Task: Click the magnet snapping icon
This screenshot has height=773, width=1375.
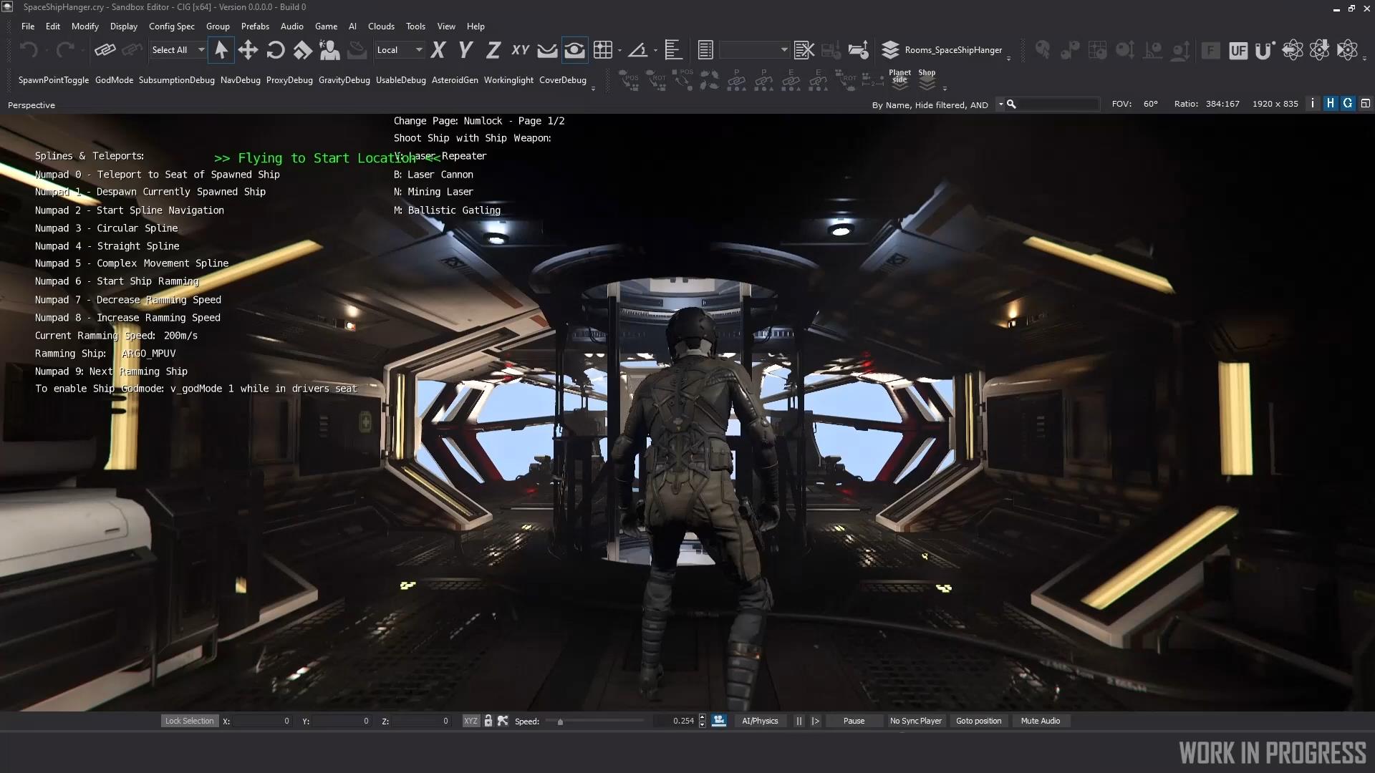Action: pyautogui.click(x=1264, y=50)
